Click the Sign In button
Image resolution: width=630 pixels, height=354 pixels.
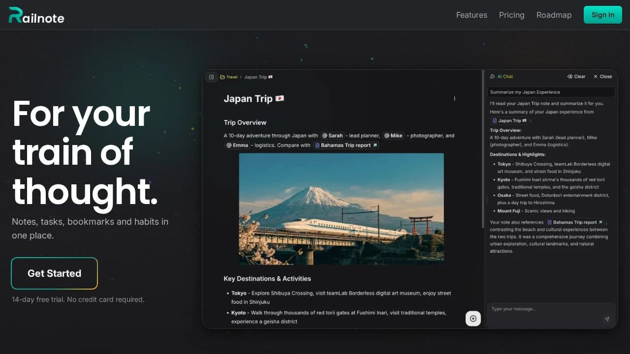(x=602, y=15)
